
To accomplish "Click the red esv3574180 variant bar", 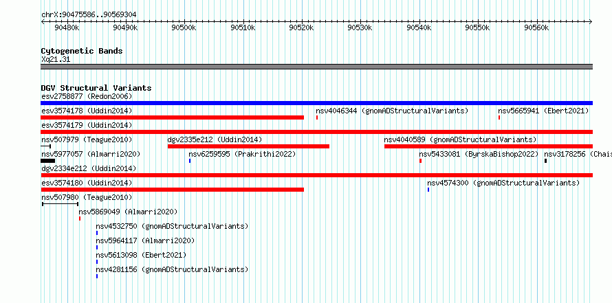I will (x=172, y=190).
